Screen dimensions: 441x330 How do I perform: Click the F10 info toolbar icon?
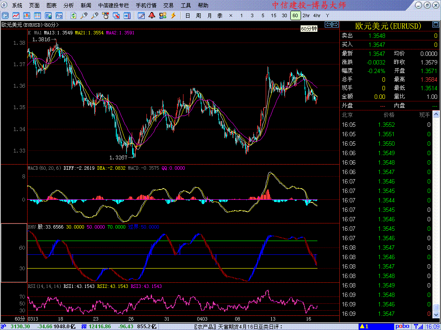59,15
